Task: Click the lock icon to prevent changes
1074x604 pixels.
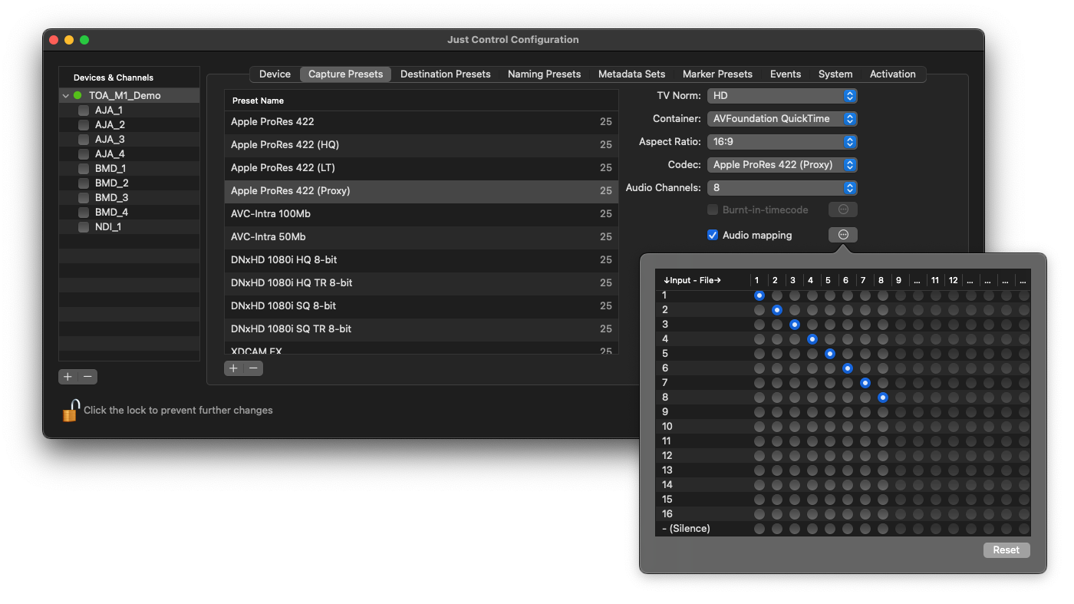Action: [71, 411]
